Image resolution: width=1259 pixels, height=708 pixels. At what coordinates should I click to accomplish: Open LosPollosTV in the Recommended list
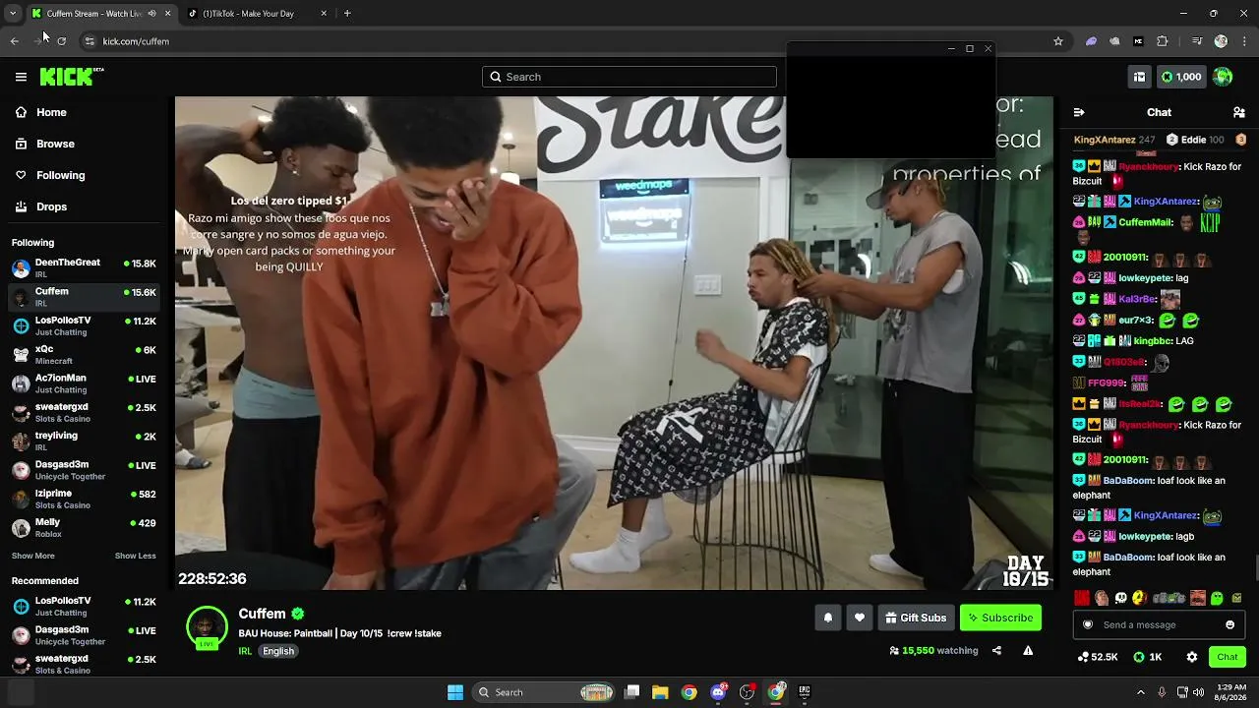click(x=84, y=606)
